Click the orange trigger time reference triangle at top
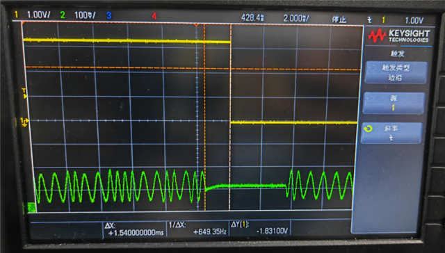Viewport: 445px width, 253px height. (195, 25)
